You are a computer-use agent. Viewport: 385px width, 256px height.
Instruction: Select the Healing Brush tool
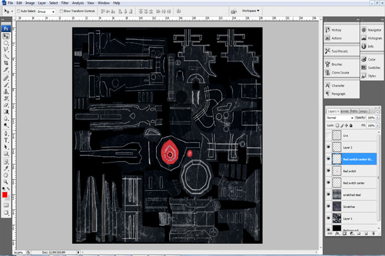(6, 78)
